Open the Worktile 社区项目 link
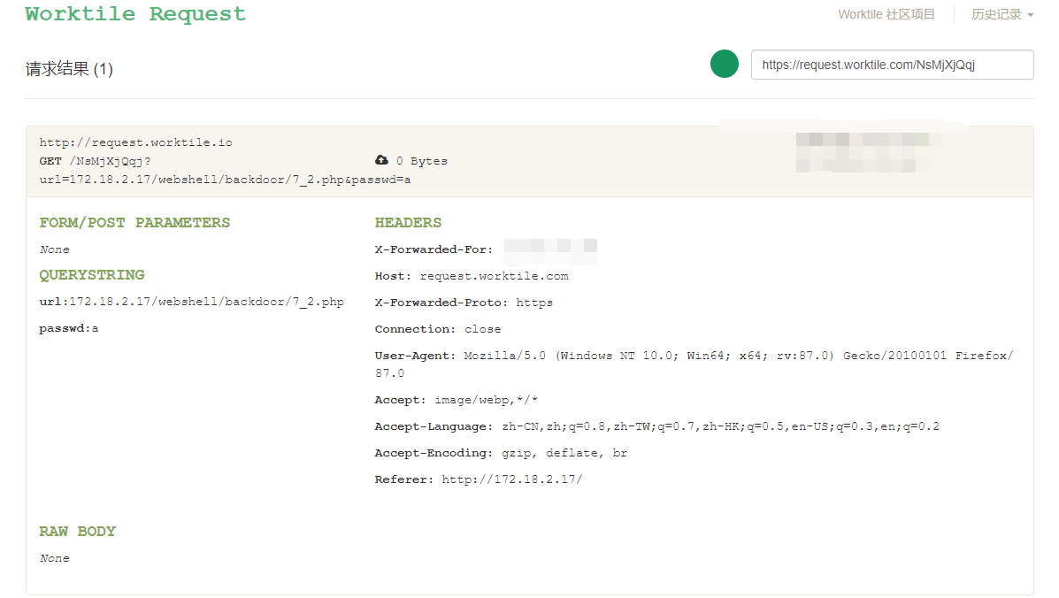The image size is (1059, 598). click(x=886, y=14)
